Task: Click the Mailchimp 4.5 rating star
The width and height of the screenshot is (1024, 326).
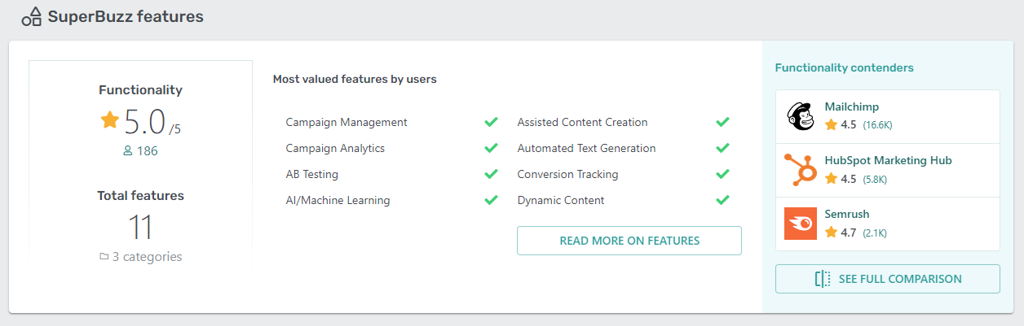Action: [x=831, y=125]
